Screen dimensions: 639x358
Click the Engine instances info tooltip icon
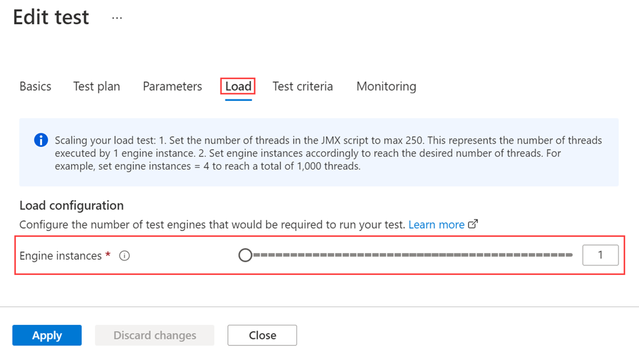[125, 256]
